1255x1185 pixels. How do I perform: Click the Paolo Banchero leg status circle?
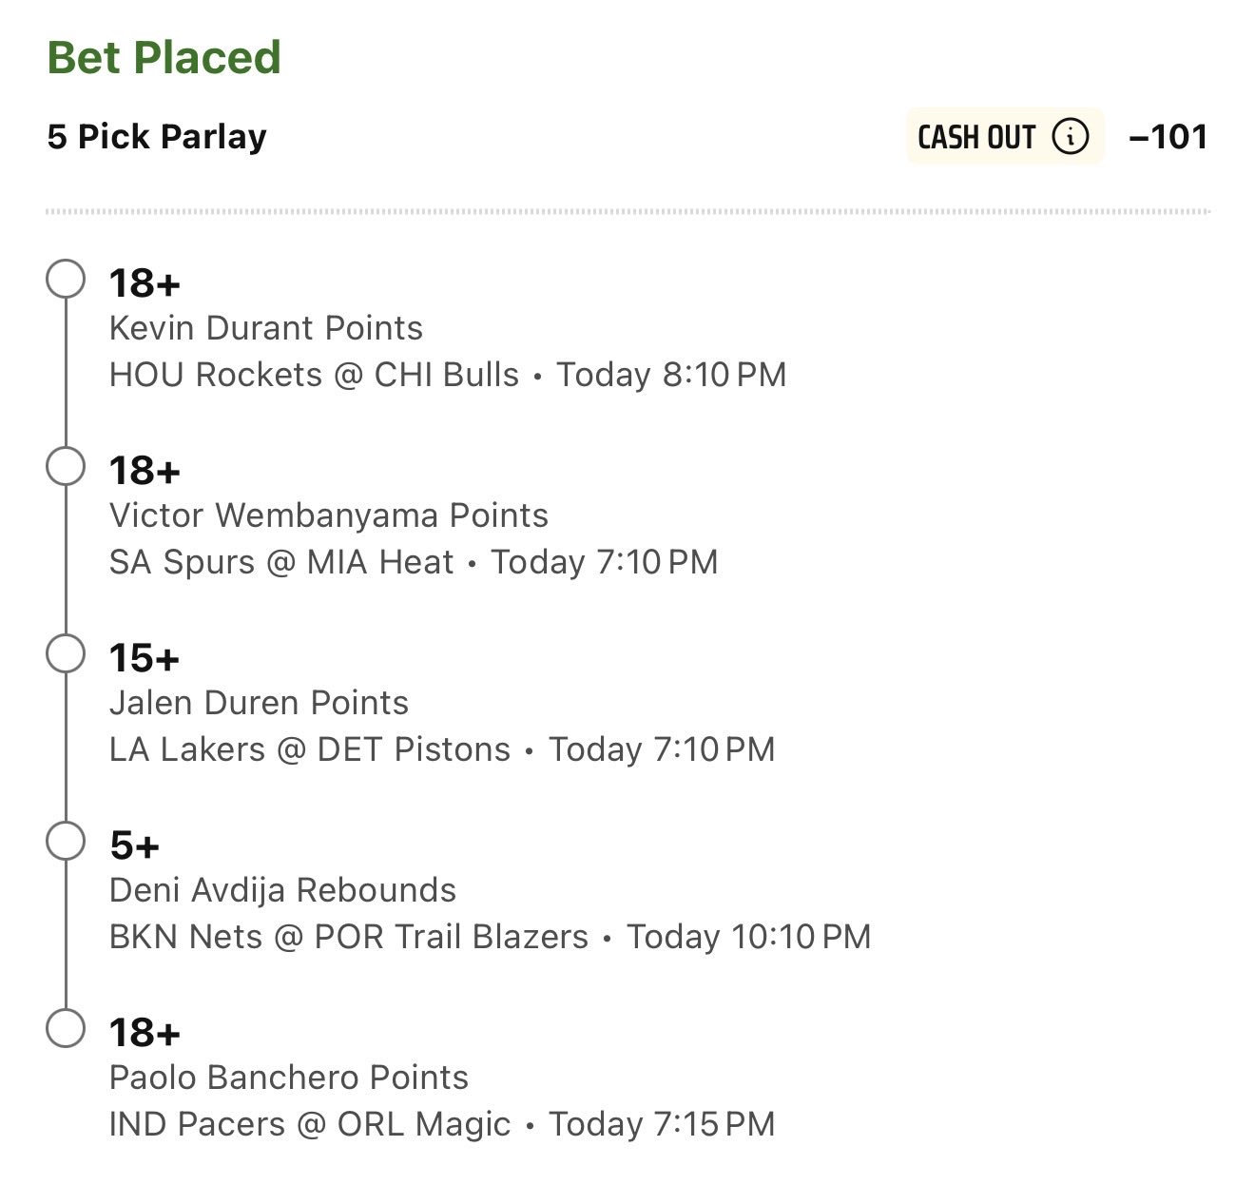(66, 1029)
